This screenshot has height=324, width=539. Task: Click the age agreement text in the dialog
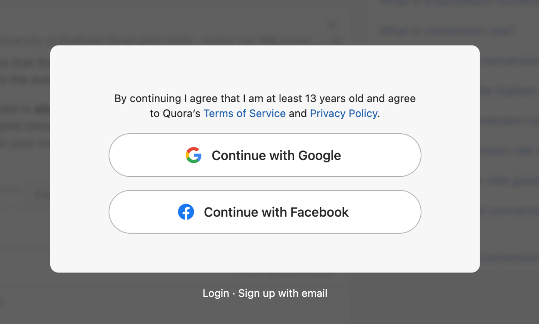(265, 98)
